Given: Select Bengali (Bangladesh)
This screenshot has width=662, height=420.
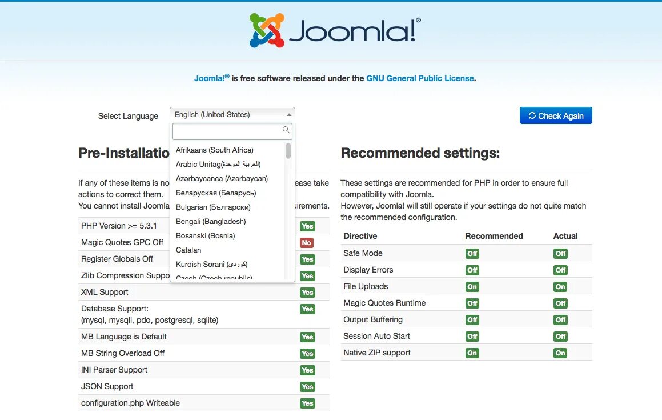Looking at the screenshot, I should click(211, 221).
